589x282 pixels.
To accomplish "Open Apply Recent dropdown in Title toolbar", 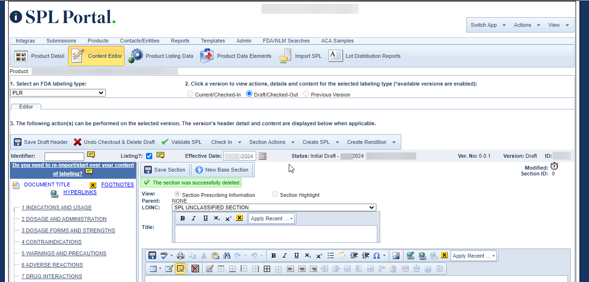I will (x=272, y=218).
